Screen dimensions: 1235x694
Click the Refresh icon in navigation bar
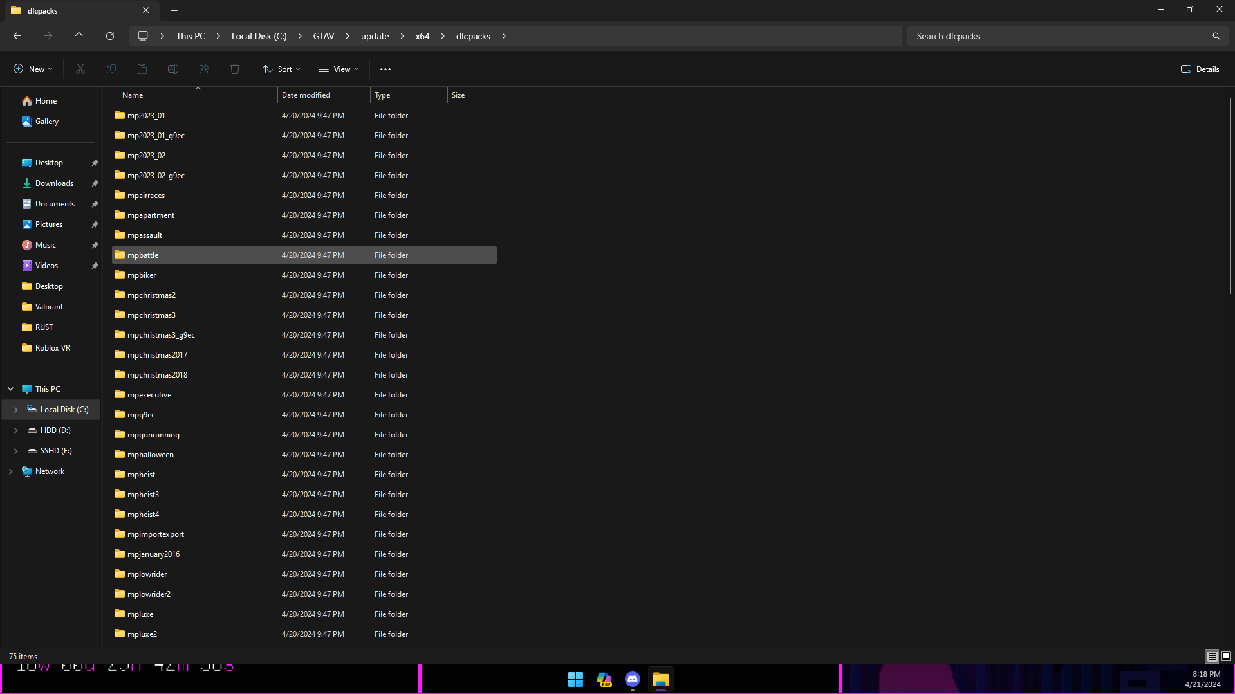110,36
